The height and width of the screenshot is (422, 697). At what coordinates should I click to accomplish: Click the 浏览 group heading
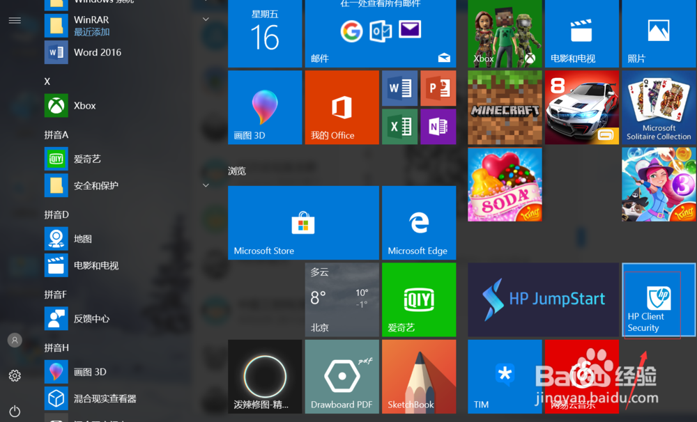pyautogui.click(x=237, y=171)
